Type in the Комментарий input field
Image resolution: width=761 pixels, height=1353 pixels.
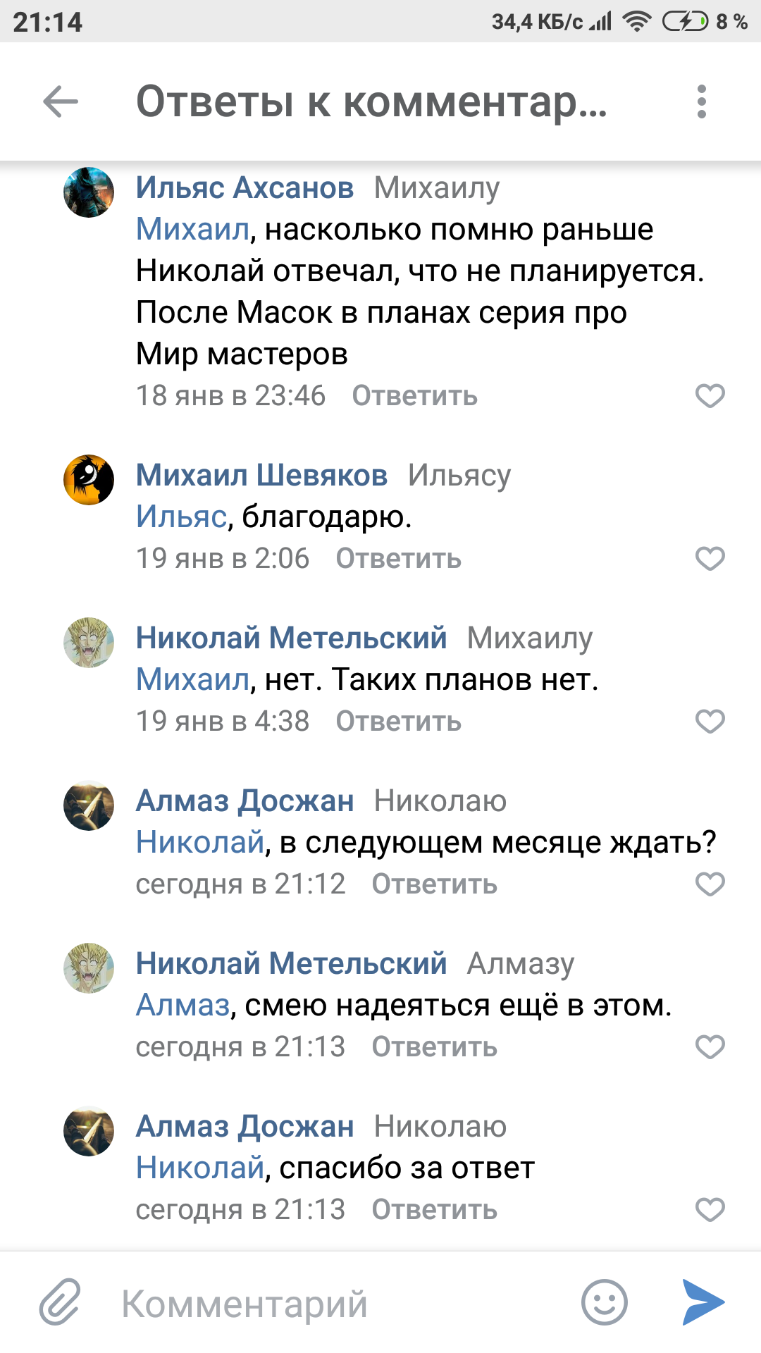click(338, 1304)
